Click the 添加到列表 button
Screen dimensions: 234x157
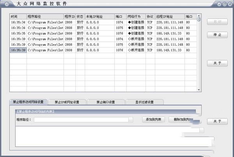pyautogui.click(x=154, y=119)
